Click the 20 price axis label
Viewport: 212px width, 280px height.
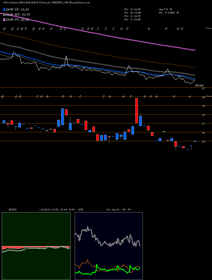point(203,97)
